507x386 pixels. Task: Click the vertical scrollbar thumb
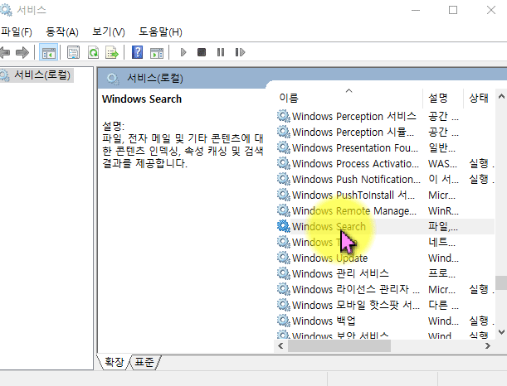pos(501,282)
